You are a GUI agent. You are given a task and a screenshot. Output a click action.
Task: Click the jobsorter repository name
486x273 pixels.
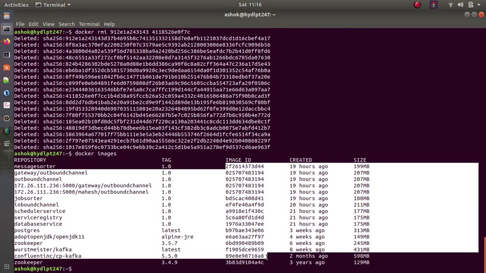[x=28, y=198]
